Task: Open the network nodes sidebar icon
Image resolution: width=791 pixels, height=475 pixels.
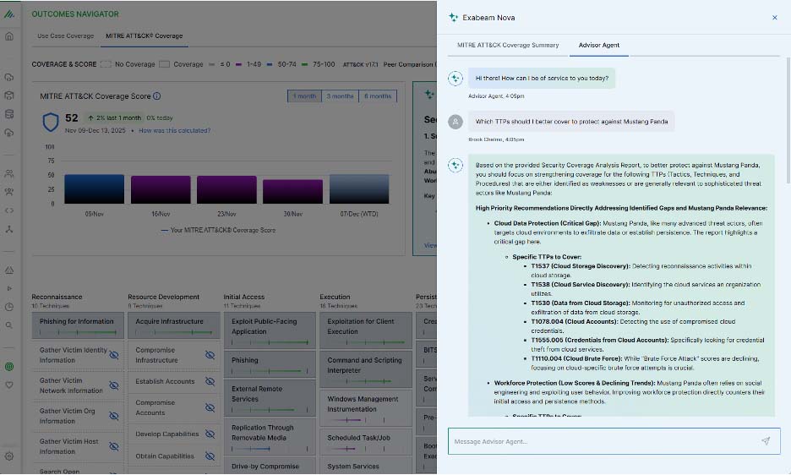Action: pos(9,229)
